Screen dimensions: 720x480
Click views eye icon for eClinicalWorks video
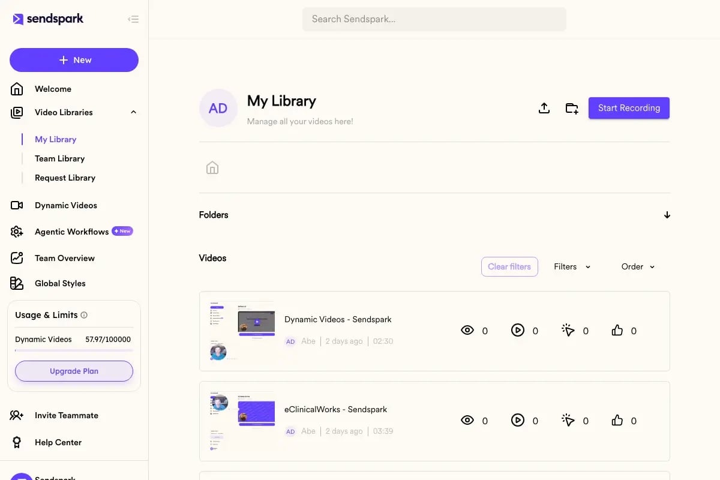pyautogui.click(x=467, y=420)
